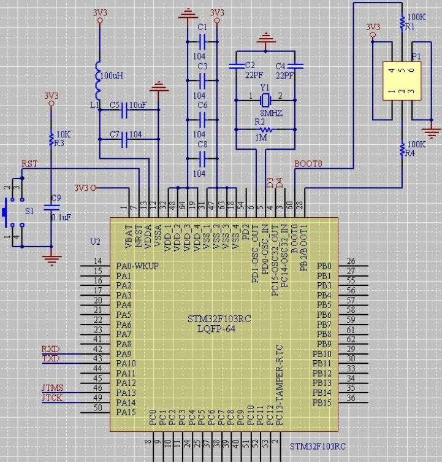Select the Y1 8MHZ crystal symbol

(x=265, y=100)
